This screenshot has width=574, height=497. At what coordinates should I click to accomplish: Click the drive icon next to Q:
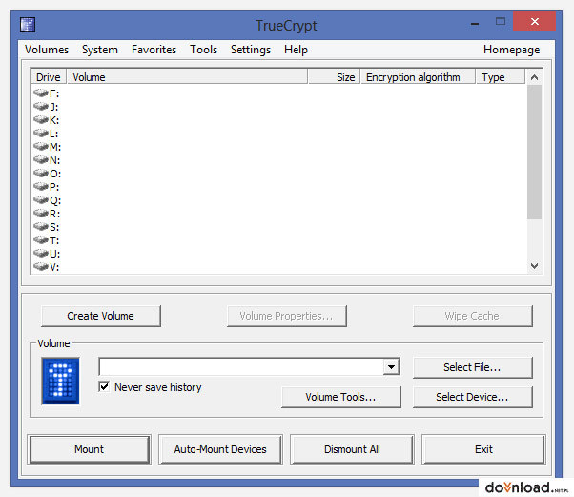tap(41, 200)
